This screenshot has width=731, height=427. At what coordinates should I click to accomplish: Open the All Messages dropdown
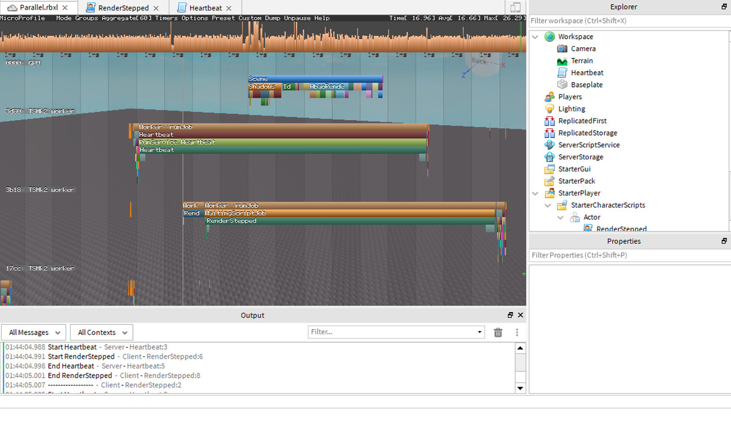[33, 332]
